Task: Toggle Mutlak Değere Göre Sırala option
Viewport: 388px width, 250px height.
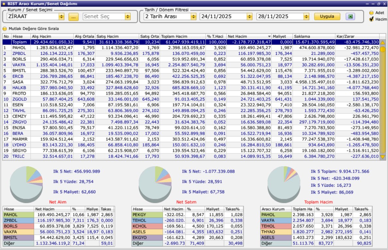Action: pyautogui.click(x=5, y=29)
